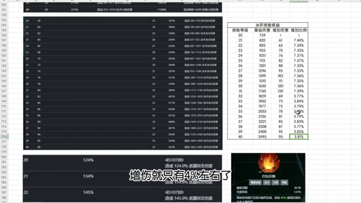
Task: Select the added damage cell 130
Action: [x=280, y=91]
